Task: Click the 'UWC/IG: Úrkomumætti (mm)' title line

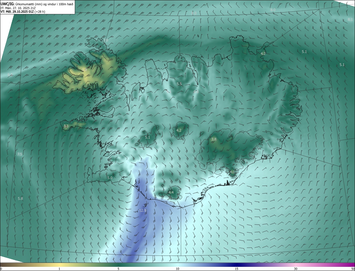Action: [37, 4]
